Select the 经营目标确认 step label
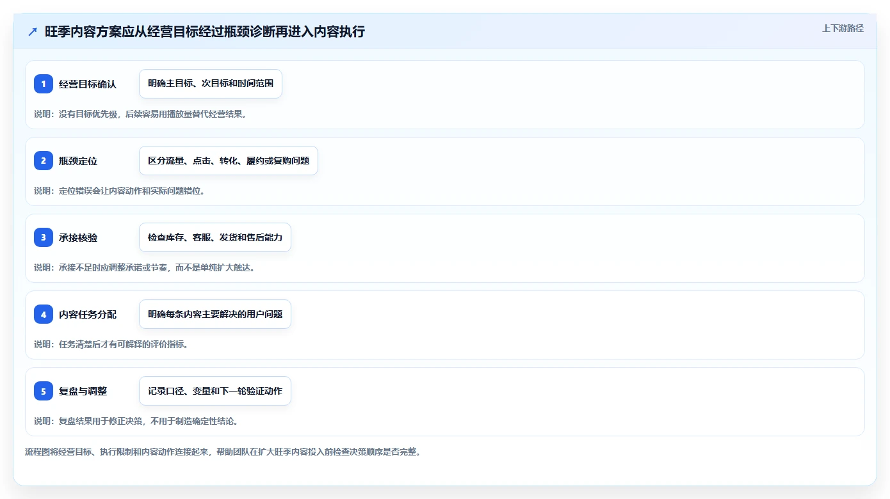Viewport: 890px width, 499px height. point(88,84)
